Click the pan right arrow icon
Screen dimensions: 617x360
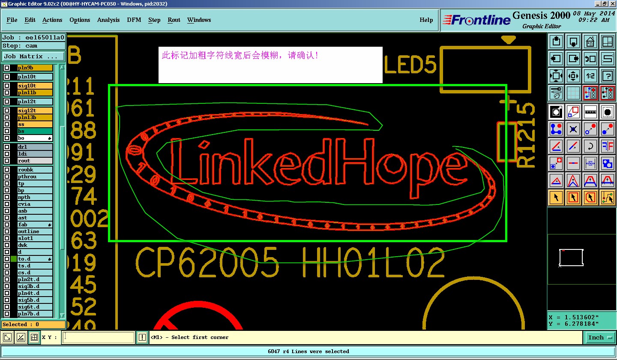(x=573, y=59)
